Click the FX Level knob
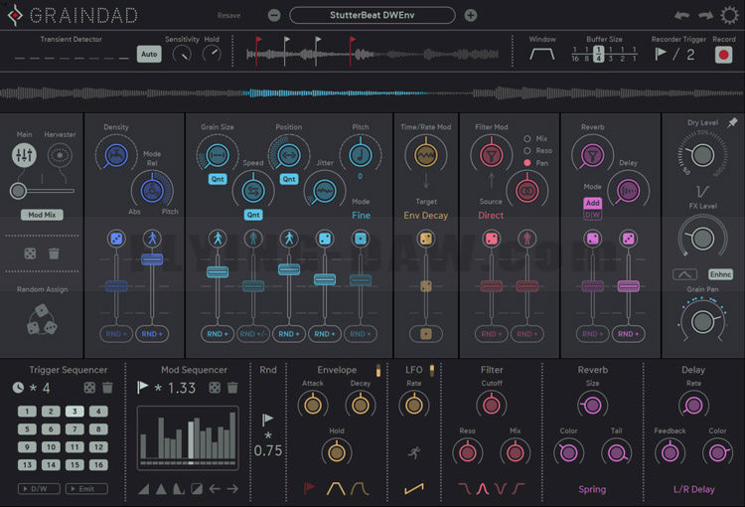The width and height of the screenshot is (745, 507). coord(702,239)
